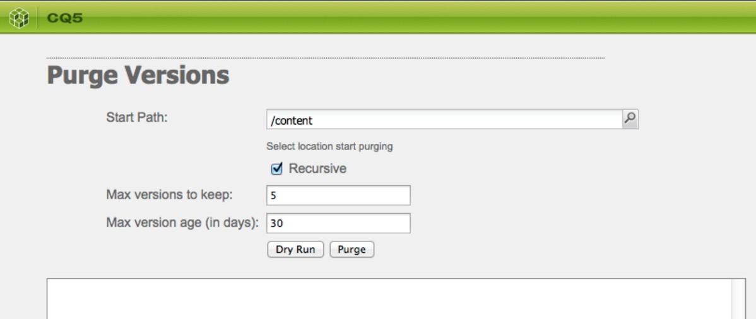
Task: Click the value 30 in the age field
Action: pos(276,224)
